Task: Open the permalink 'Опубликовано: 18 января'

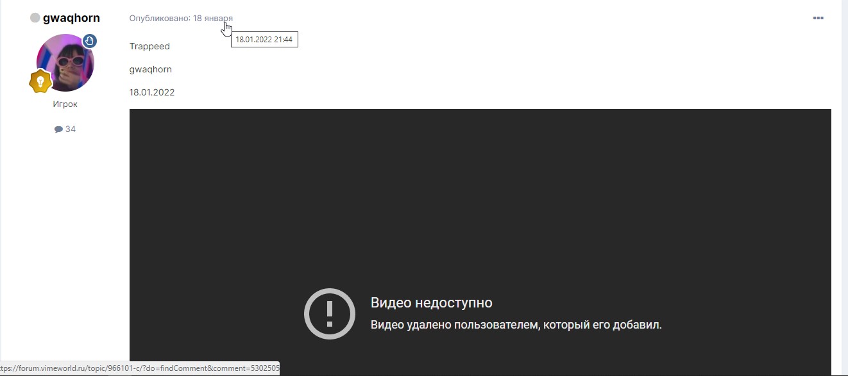Action: tap(182, 18)
